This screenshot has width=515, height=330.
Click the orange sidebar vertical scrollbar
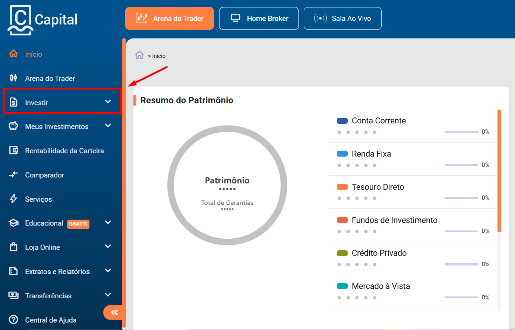pos(124,183)
